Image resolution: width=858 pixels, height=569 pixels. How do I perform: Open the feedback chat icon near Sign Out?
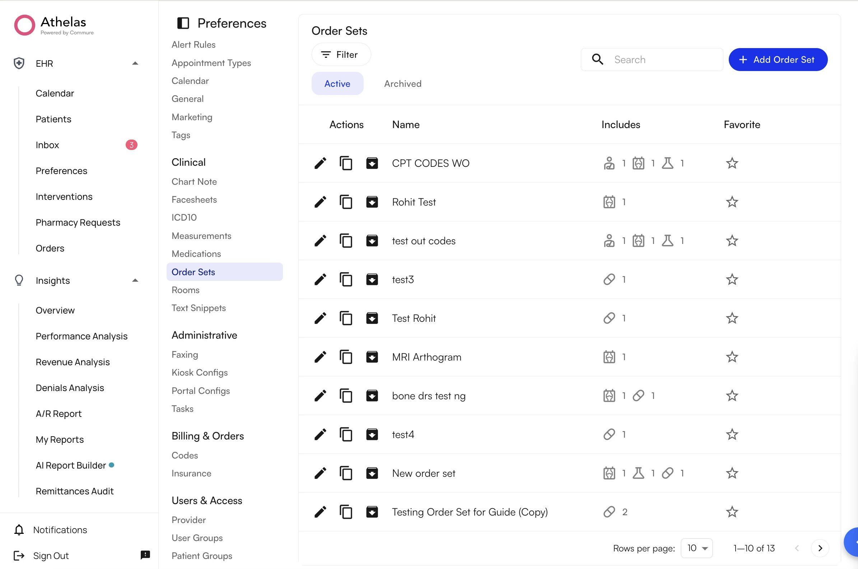pyautogui.click(x=145, y=555)
